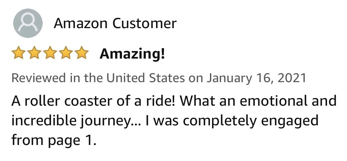This screenshot has width=347, height=161.
Task: Click the first gold star
Action: click(x=18, y=53)
